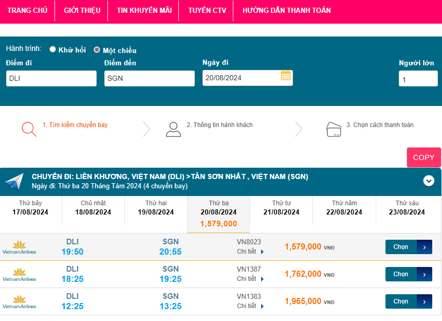Show Chi tiết for flight VN1383
Image resolution: width=442 pixels, height=321 pixels.
(250, 306)
